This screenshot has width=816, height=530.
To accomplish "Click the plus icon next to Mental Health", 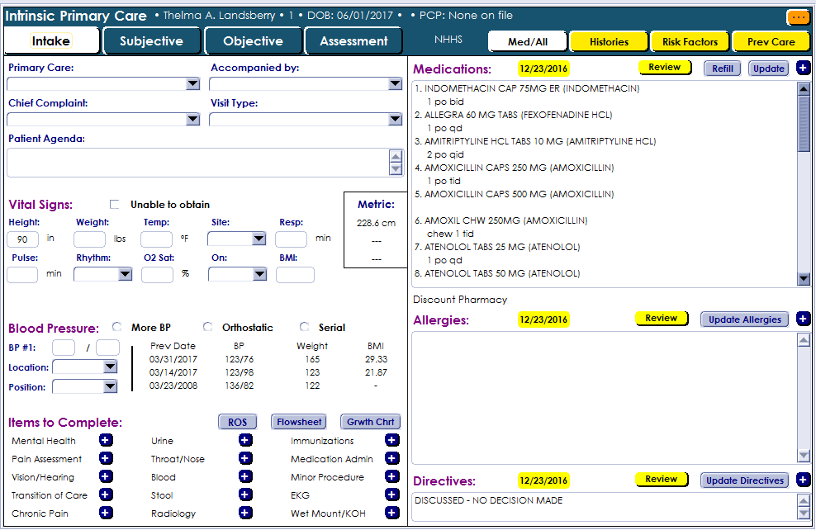I will (106, 441).
